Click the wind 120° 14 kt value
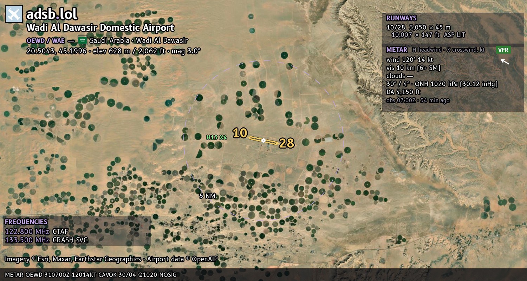Viewport: 527px width, 281px height. (x=410, y=60)
